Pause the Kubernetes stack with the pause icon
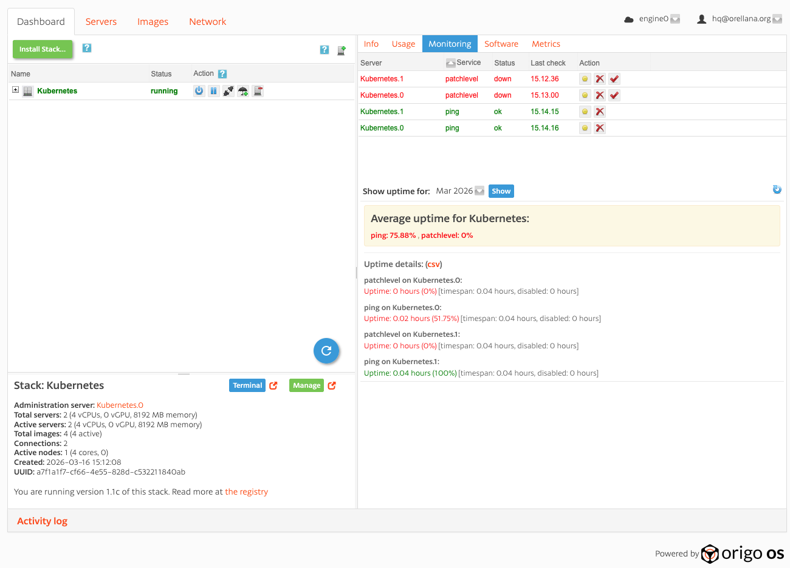The height and width of the screenshot is (568, 790). 213,91
